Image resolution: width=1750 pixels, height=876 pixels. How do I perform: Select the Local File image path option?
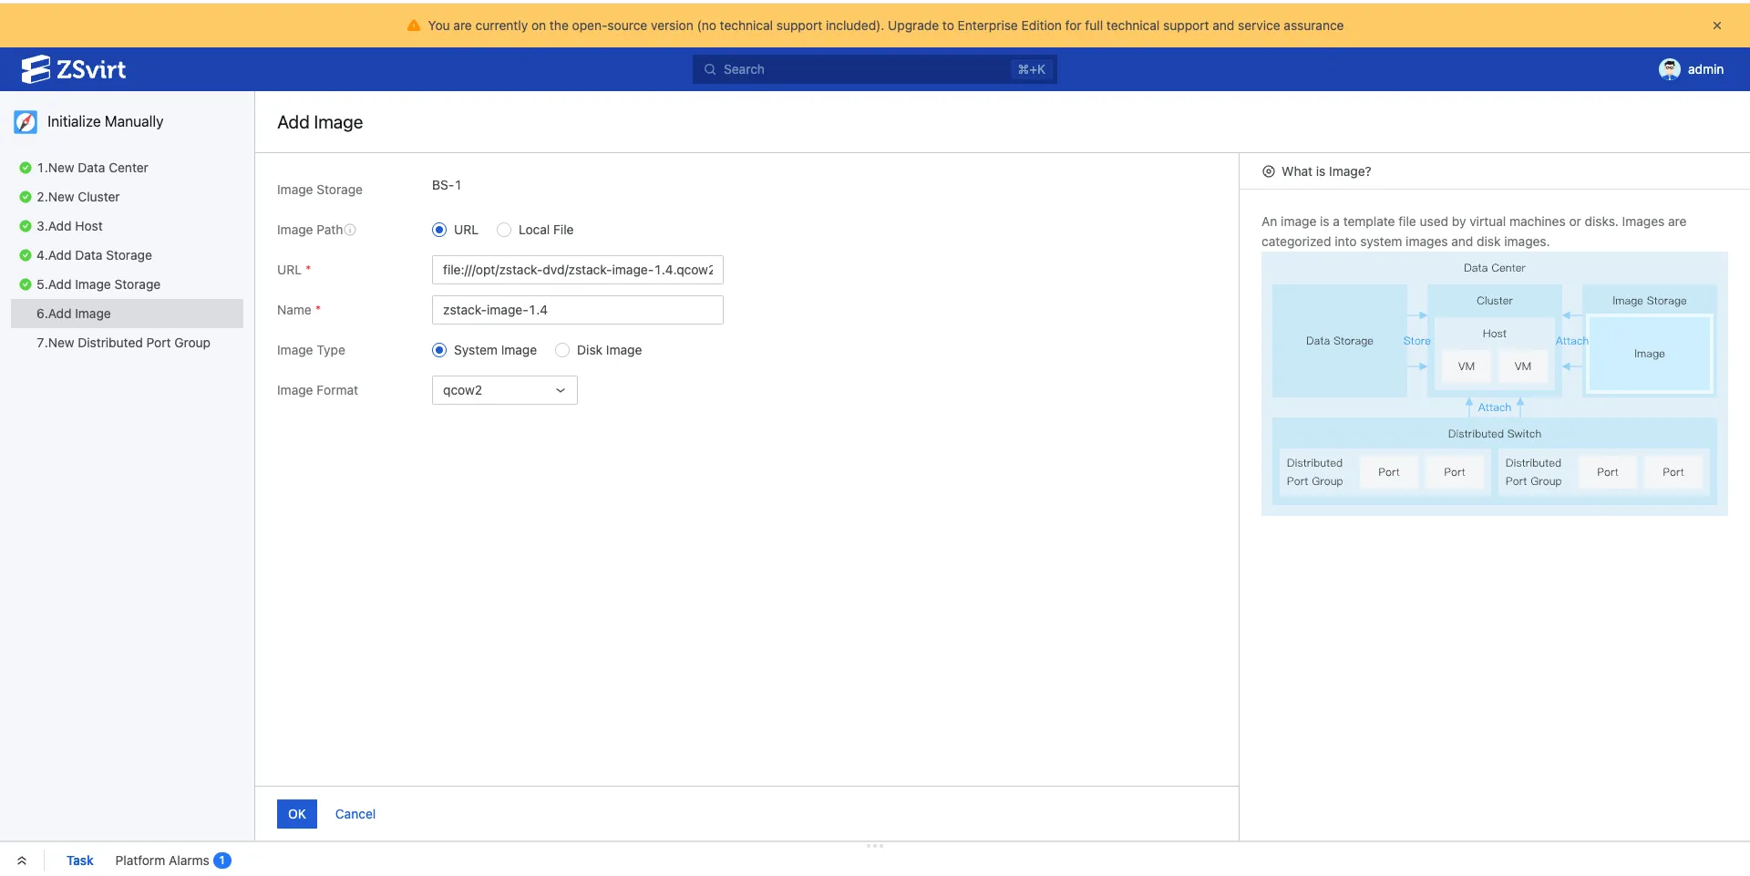tap(504, 230)
